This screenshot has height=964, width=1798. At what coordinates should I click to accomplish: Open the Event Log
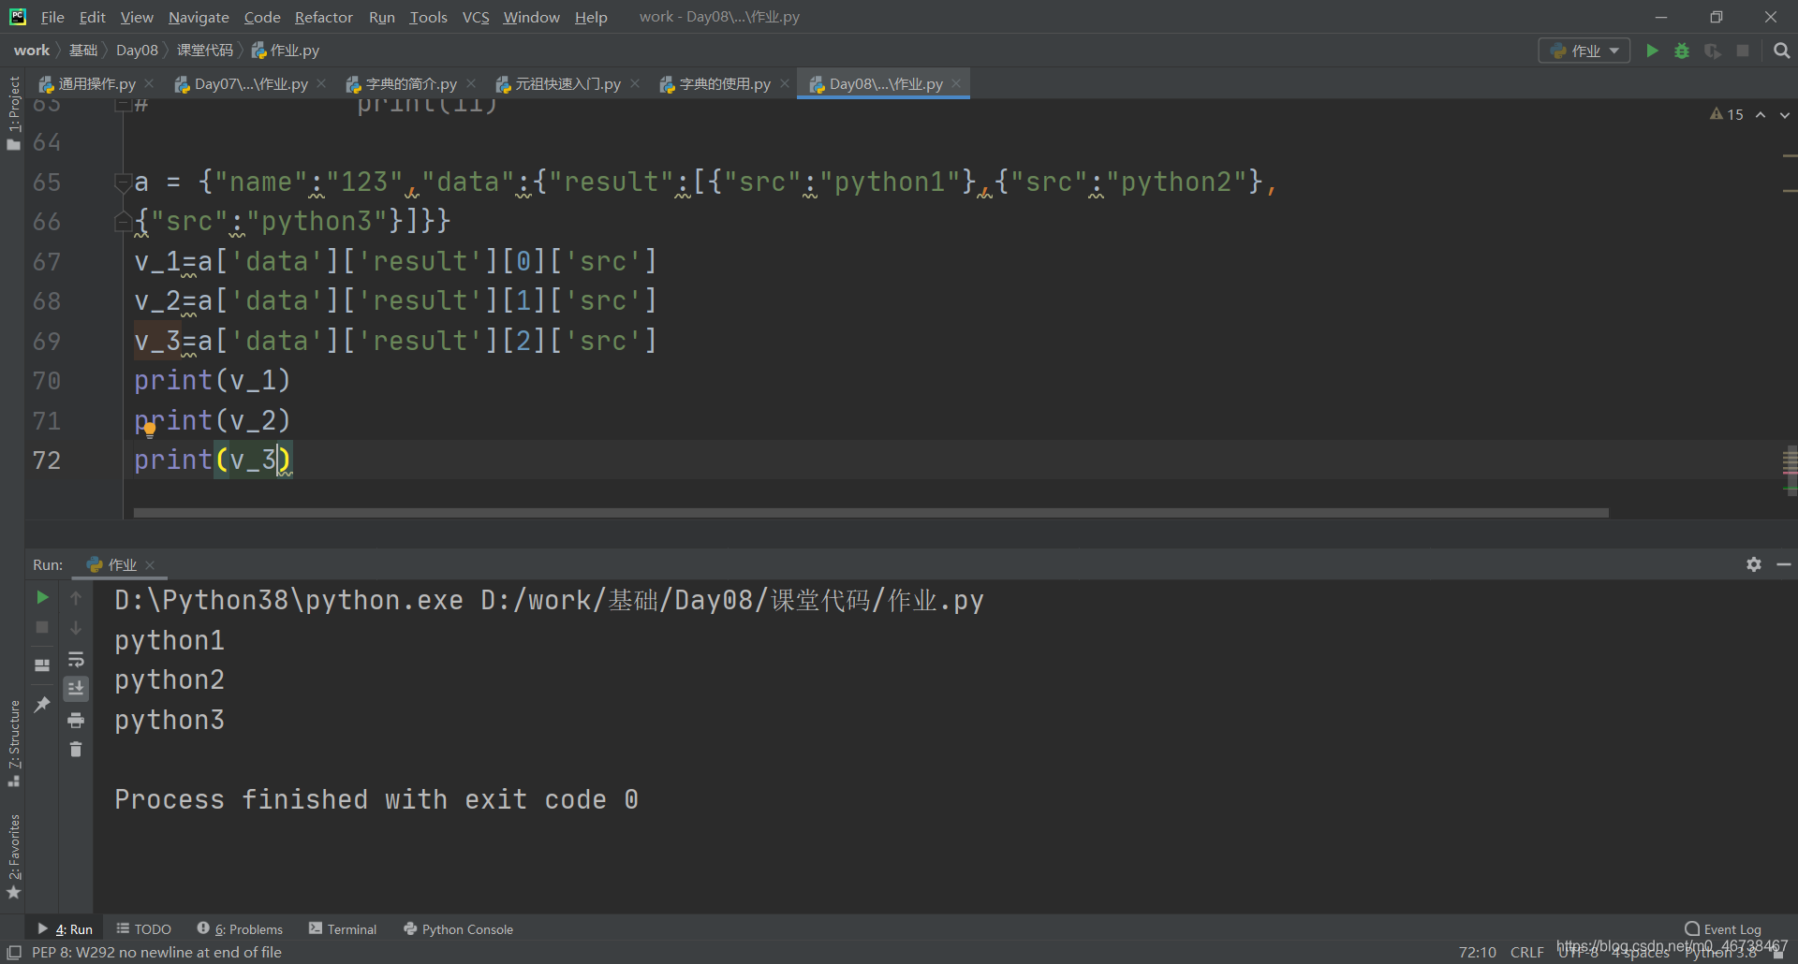pos(1723,929)
